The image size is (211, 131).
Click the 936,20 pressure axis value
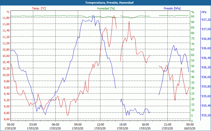point(206,67)
